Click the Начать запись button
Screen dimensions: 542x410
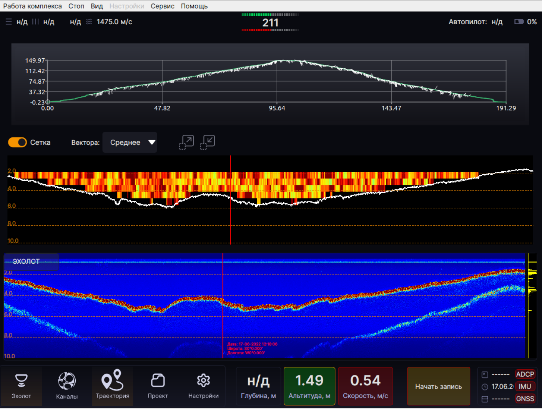tap(439, 387)
